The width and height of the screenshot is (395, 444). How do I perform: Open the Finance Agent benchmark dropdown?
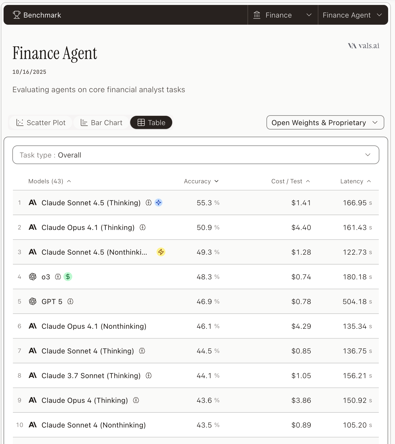click(353, 15)
